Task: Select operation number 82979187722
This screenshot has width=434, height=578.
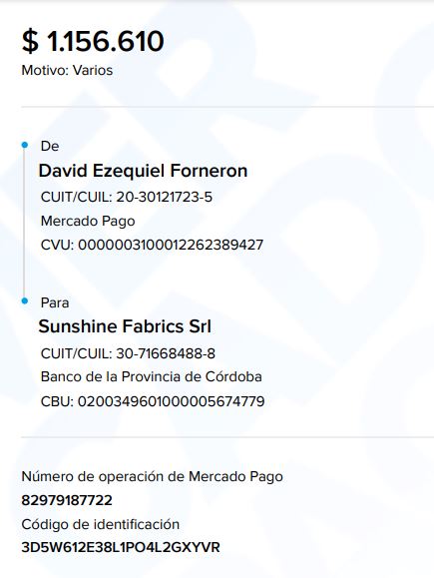Action: (x=67, y=500)
